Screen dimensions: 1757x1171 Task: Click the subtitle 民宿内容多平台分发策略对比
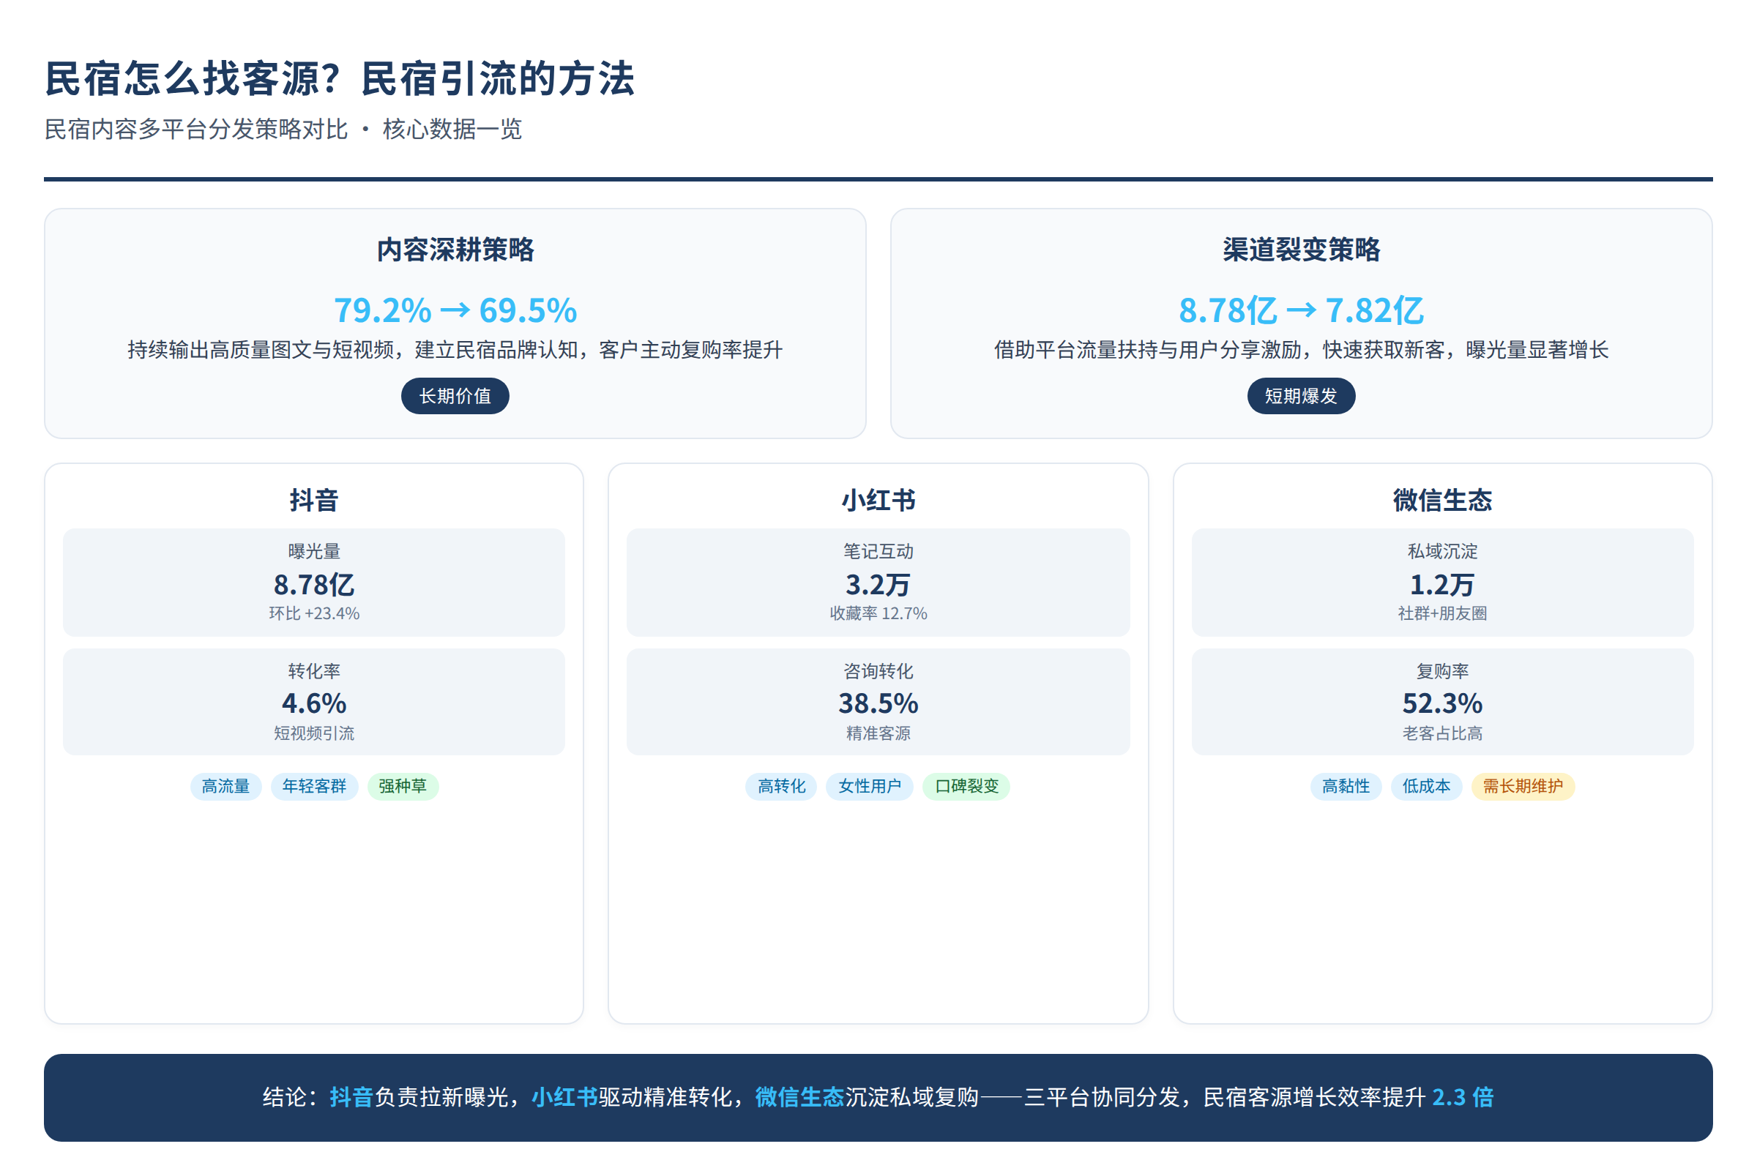(195, 130)
